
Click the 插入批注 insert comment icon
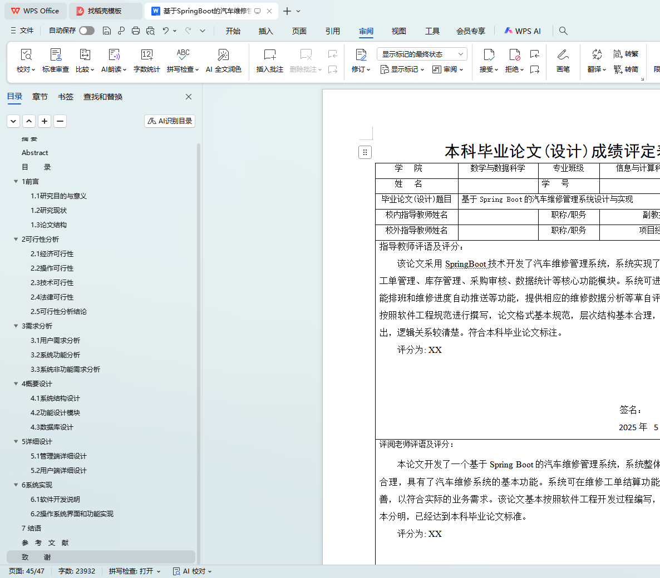269,55
